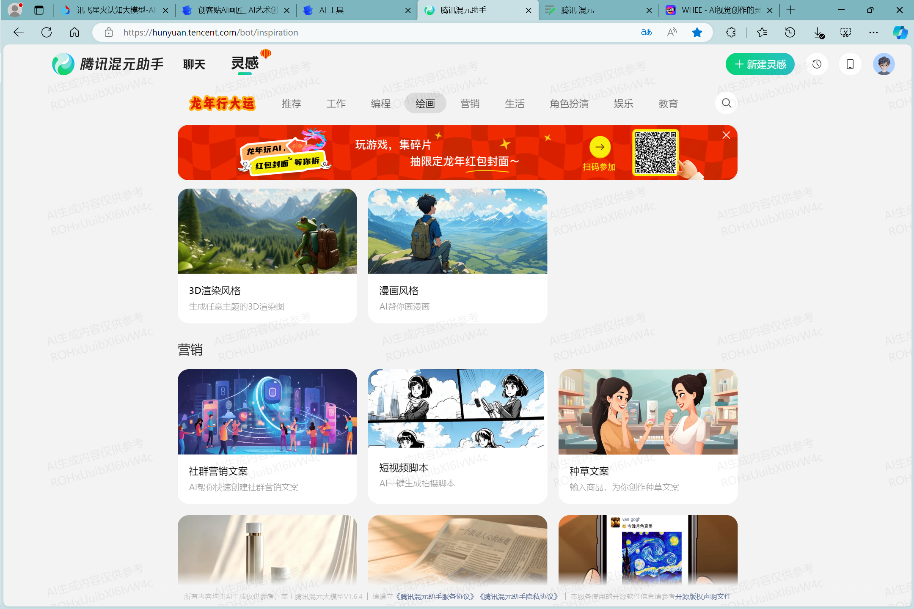
Task: Open the 短视频脚本 card
Action: [457, 436]
